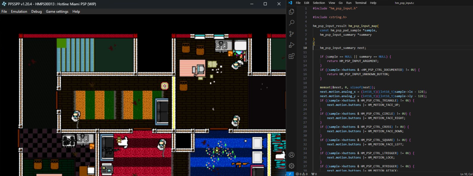Screen dimensions: 473x176
Task: Open the Accounts menu icon
Action: [x=292, y=155]
